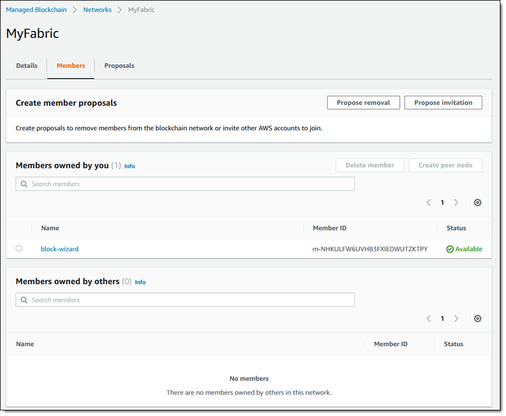The image size is (506, 416).
Task: Click the green Available status icon
Action: tap(450, 249)
